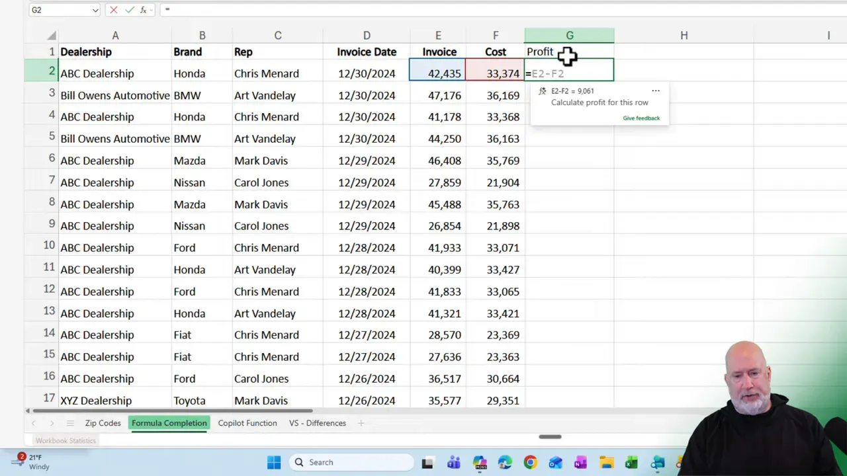Open Excel from the taskbar
Image resolution: width=847 pixels, height=476 pixels.
[x=631, y=462]
